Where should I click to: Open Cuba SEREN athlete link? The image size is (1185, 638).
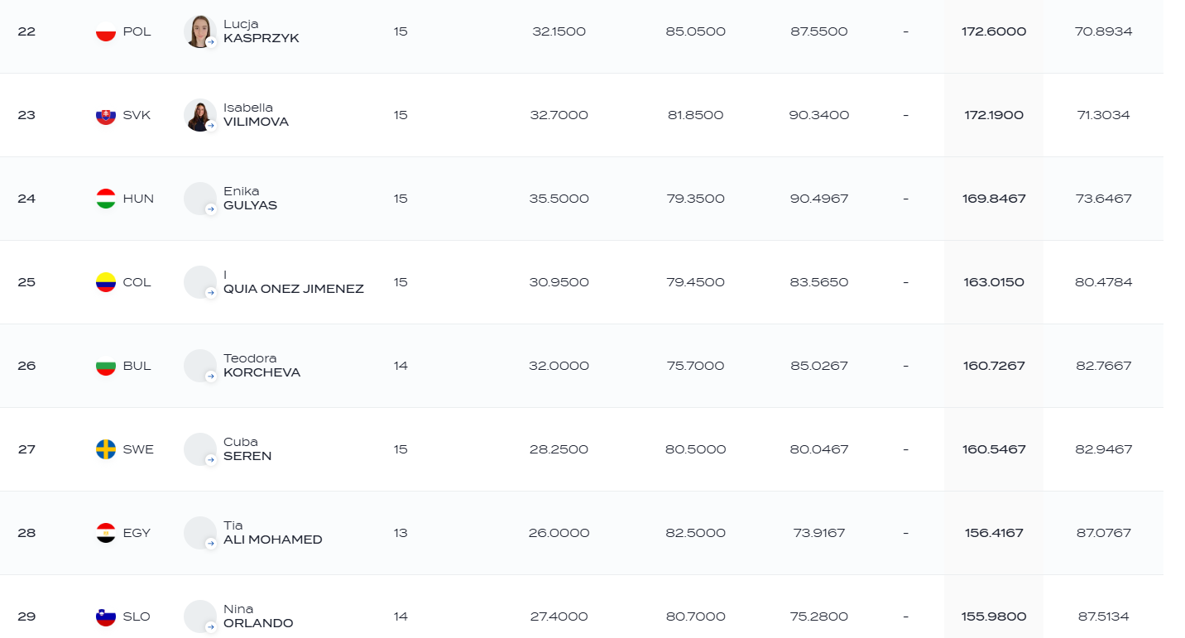(247, 449)
